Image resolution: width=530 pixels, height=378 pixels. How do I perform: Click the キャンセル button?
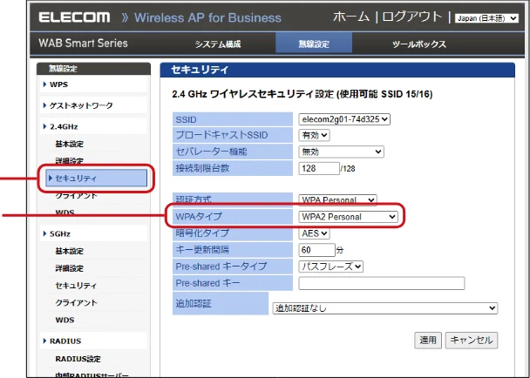click(x=472, y=341)
